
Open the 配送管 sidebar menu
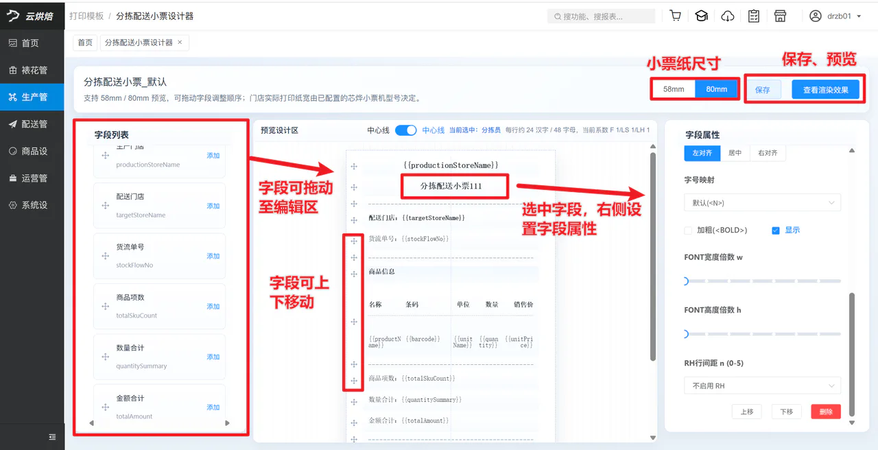[x=32, y=124]
